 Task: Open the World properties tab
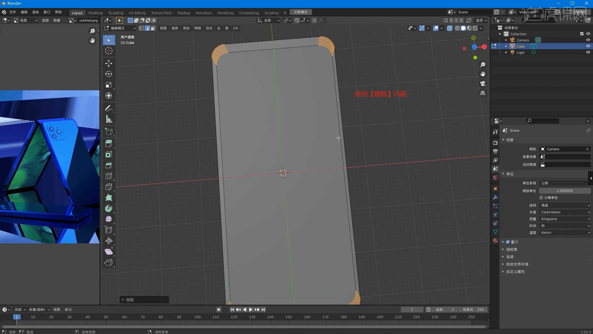495,178
